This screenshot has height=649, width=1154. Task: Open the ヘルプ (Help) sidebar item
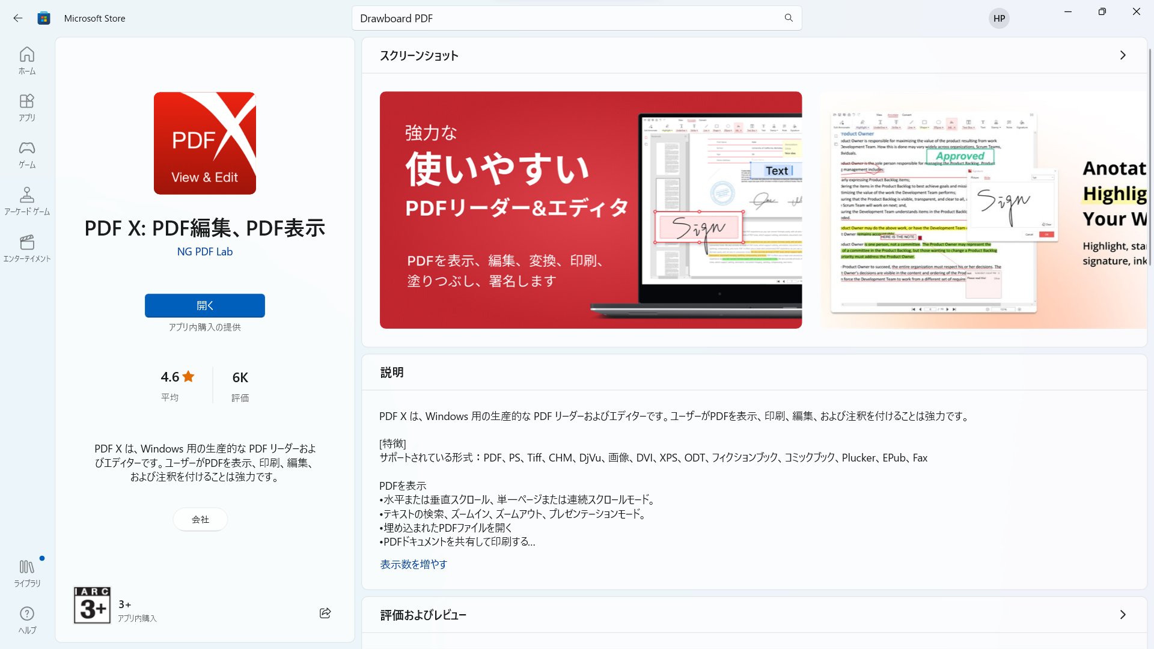coord(27,620)
